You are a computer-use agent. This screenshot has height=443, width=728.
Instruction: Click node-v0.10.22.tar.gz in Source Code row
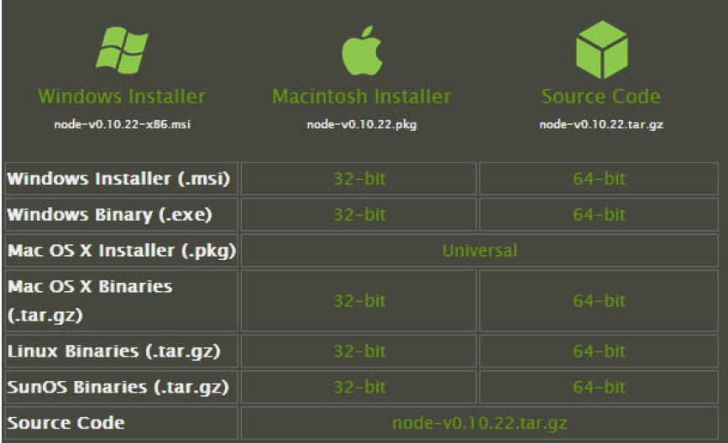[479, 423]
